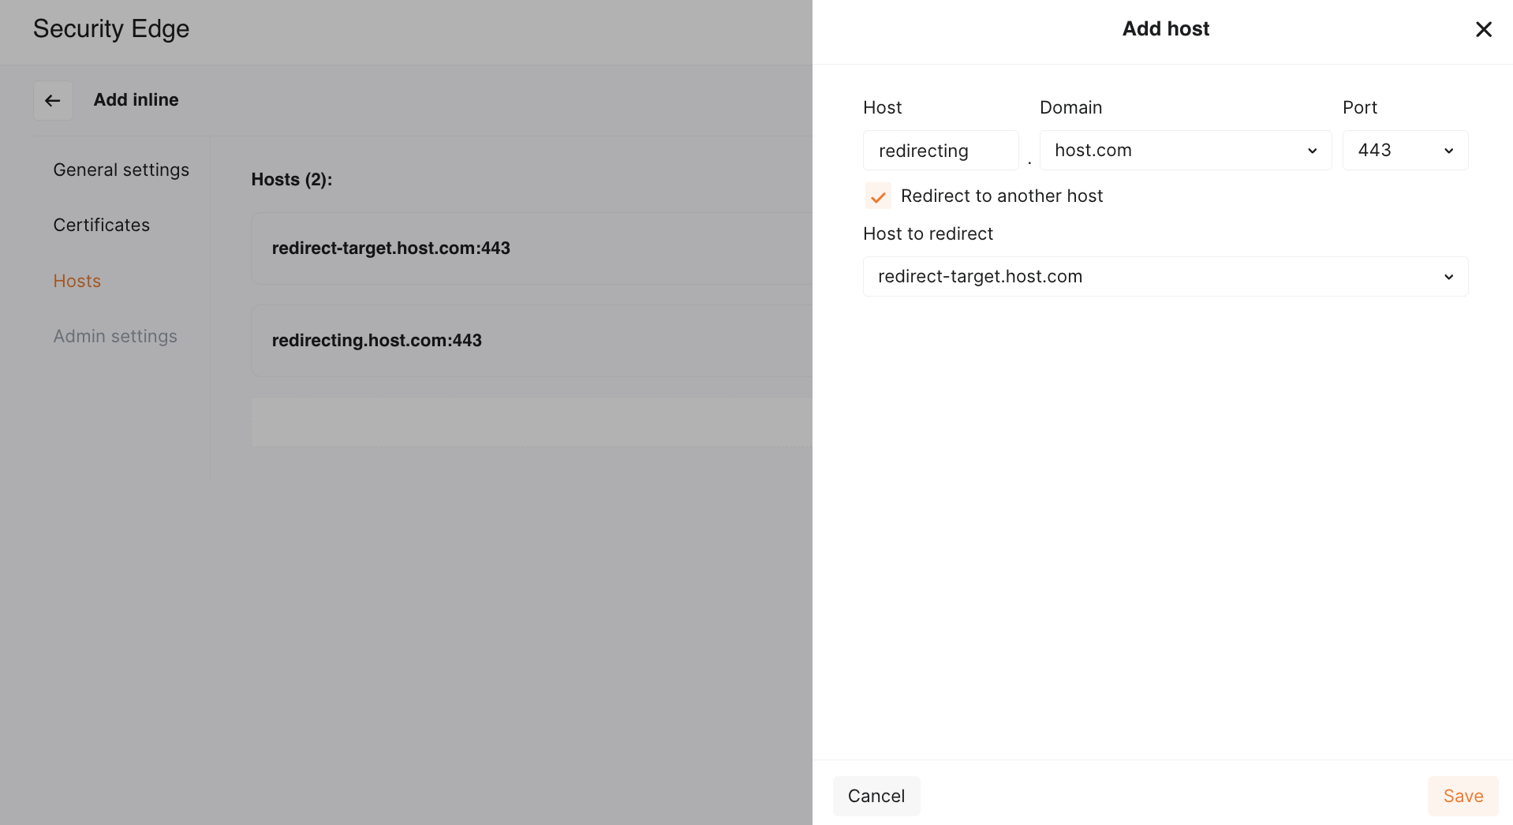Click the Security Edge title

[111, 29]
